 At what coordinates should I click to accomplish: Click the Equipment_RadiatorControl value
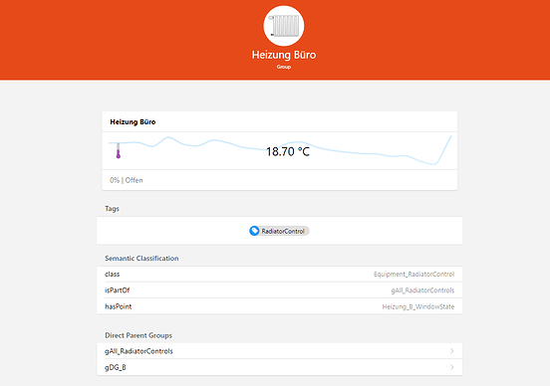coord(413,274)
